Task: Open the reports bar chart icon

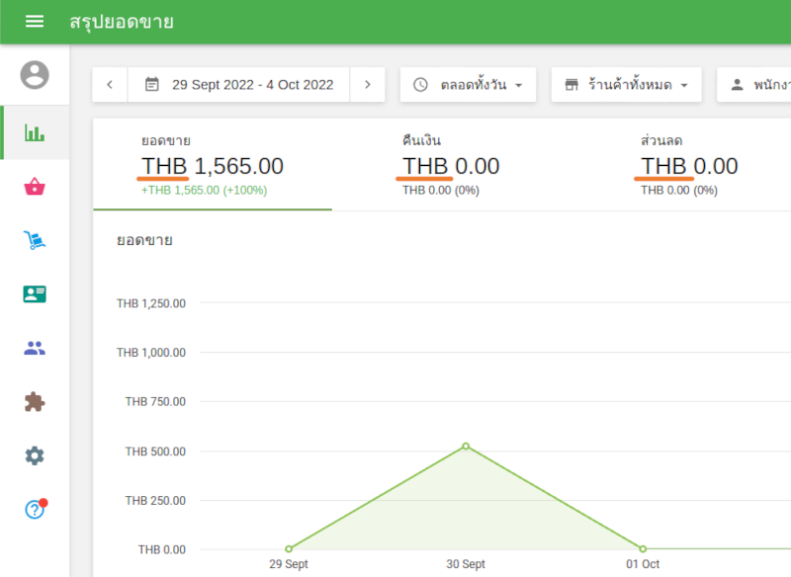Action: (x=35, y=132)
